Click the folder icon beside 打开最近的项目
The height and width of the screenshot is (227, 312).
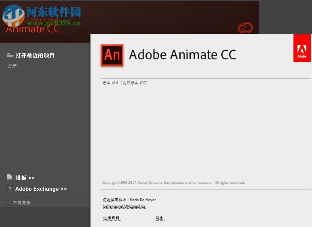(10, 55)
